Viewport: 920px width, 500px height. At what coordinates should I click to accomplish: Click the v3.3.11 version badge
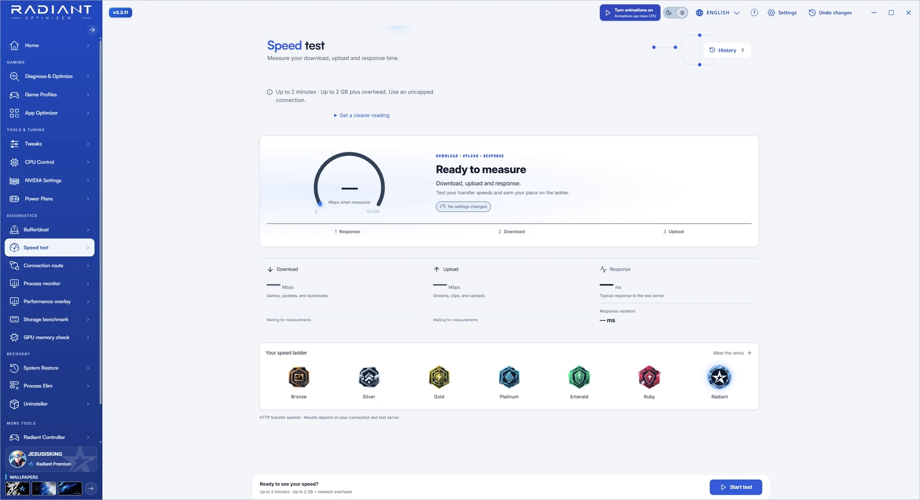pos(121,12)
